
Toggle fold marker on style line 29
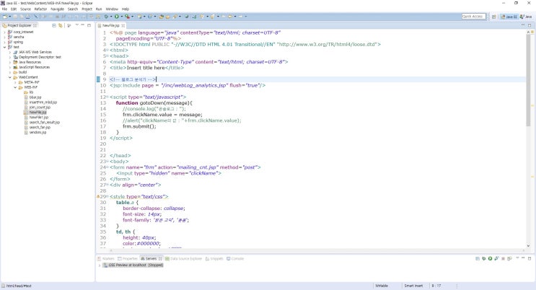coord(107,196)
